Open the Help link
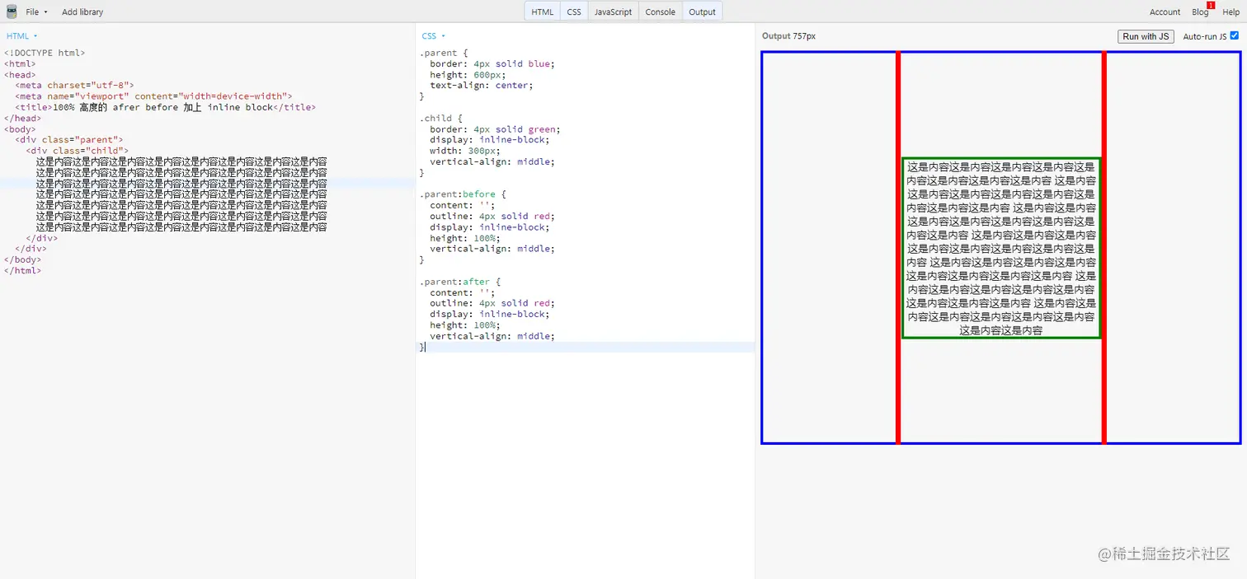The image size is (1247, 579). [x=1231, y=12]
